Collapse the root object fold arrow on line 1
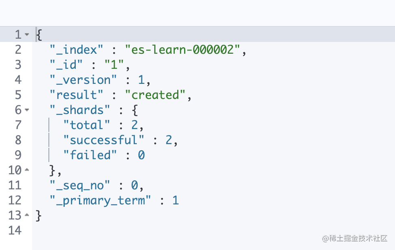The image size is (395, 250). pos(27,35)
